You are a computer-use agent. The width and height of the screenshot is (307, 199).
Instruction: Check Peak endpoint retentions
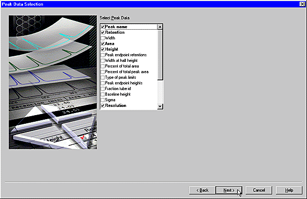coord(103,55)
